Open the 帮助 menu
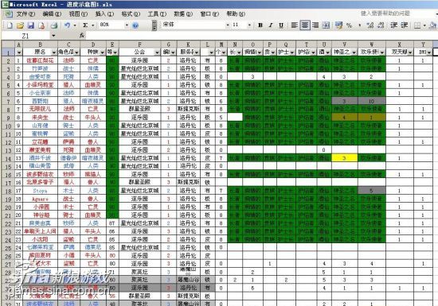 [236, 14]
